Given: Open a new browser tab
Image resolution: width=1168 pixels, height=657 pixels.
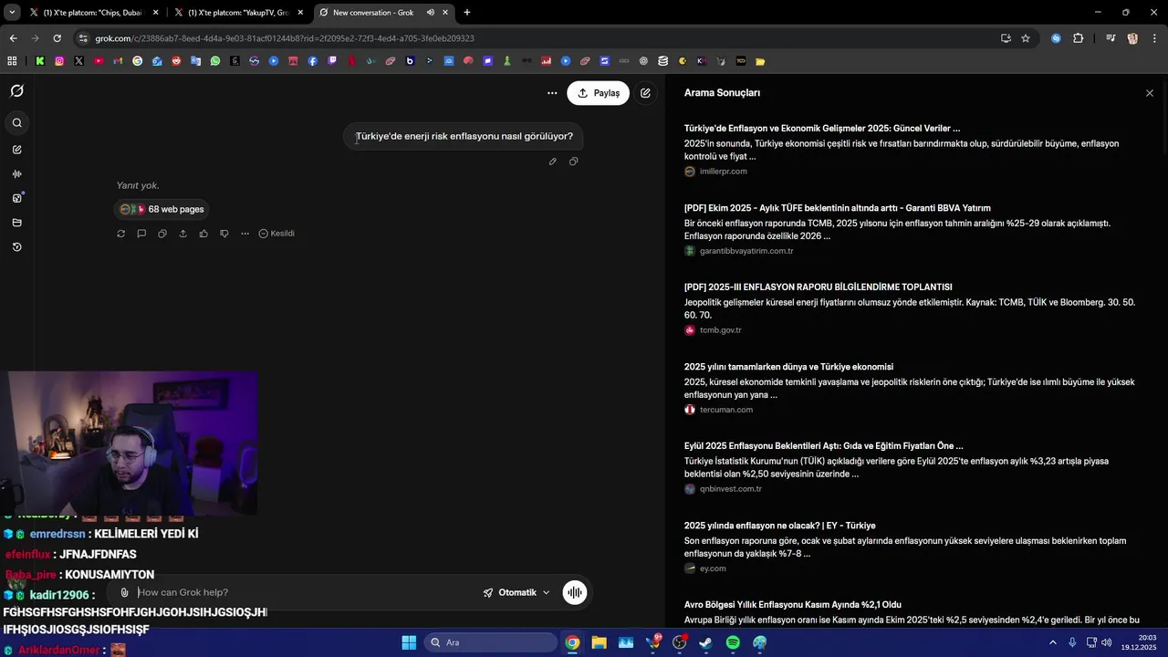Looking at the screenshot, I should point(467,13).
